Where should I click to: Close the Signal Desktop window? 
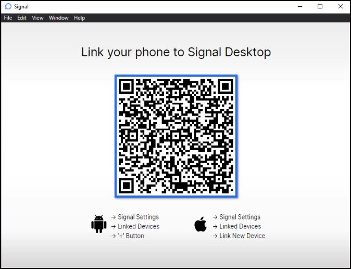pos(339,6)
